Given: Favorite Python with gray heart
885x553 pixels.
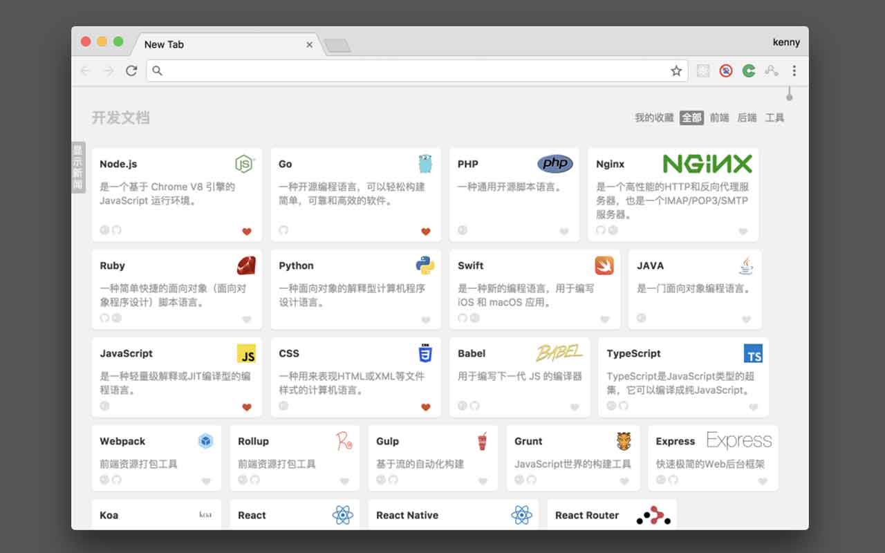Looking at the screenshot, I should 426,319.
